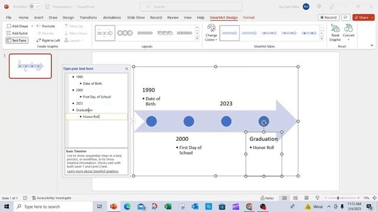
Task: Open Excel from the taskbar
Action: pos(168,207)
